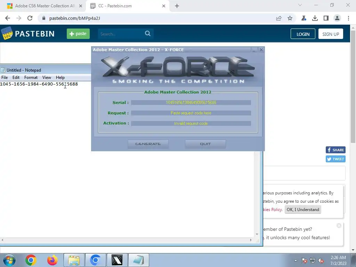Open the Chrome three-dot menu
Viewport: 356px width, 267px height.
pos(348,18)
